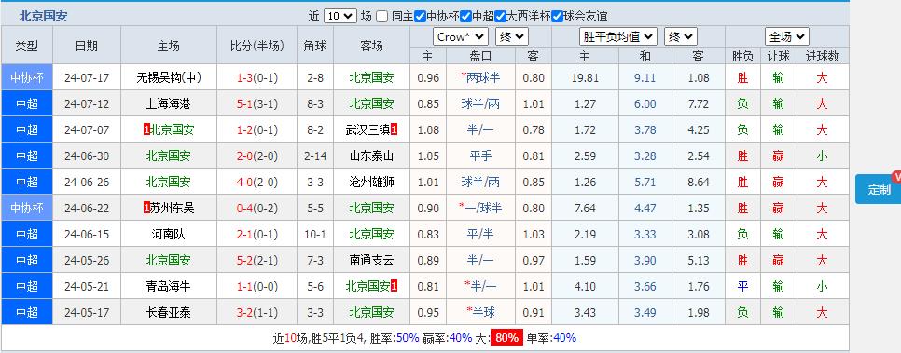Uncheck the 球会友谊 filter checkbox
The height and width of the screenshot is (353, 901).
pyautogui.click(x=557, y=17)
